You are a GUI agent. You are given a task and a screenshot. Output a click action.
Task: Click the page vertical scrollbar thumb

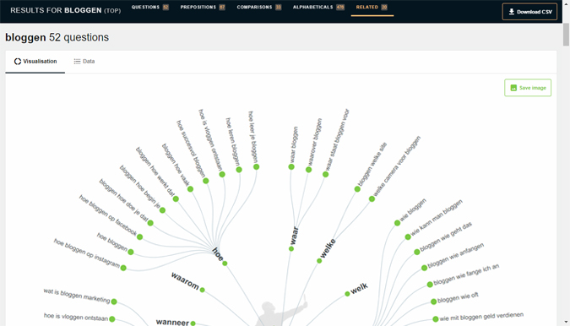point(566,35)
